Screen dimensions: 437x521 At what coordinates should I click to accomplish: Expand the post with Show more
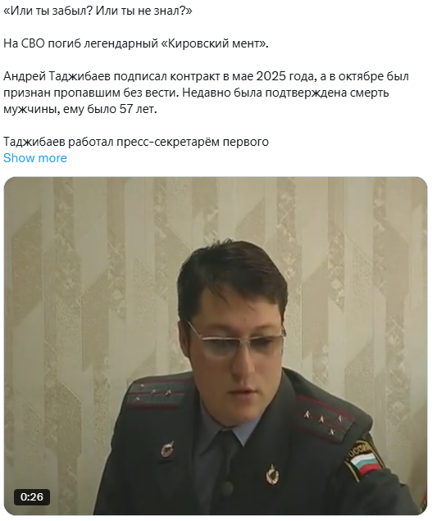(35, 158)
